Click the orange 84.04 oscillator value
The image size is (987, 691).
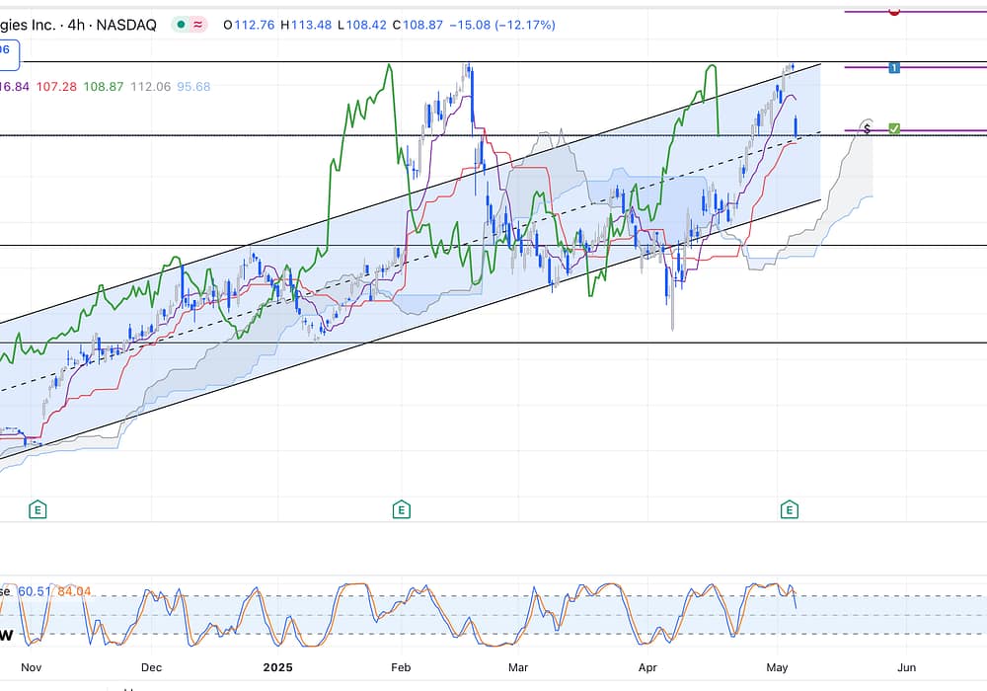pyautogui.click(x=74, y=591)
